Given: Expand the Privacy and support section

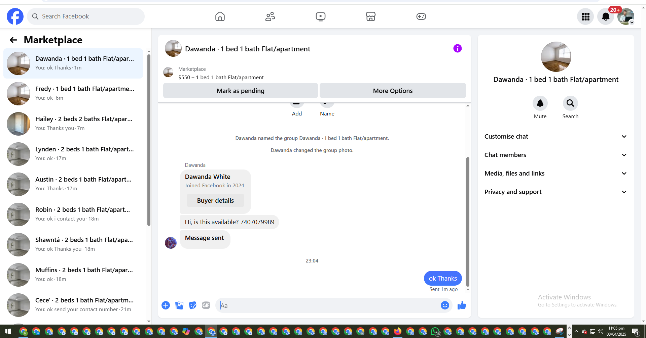Looking at the screenshot, I should coord(555,192).
